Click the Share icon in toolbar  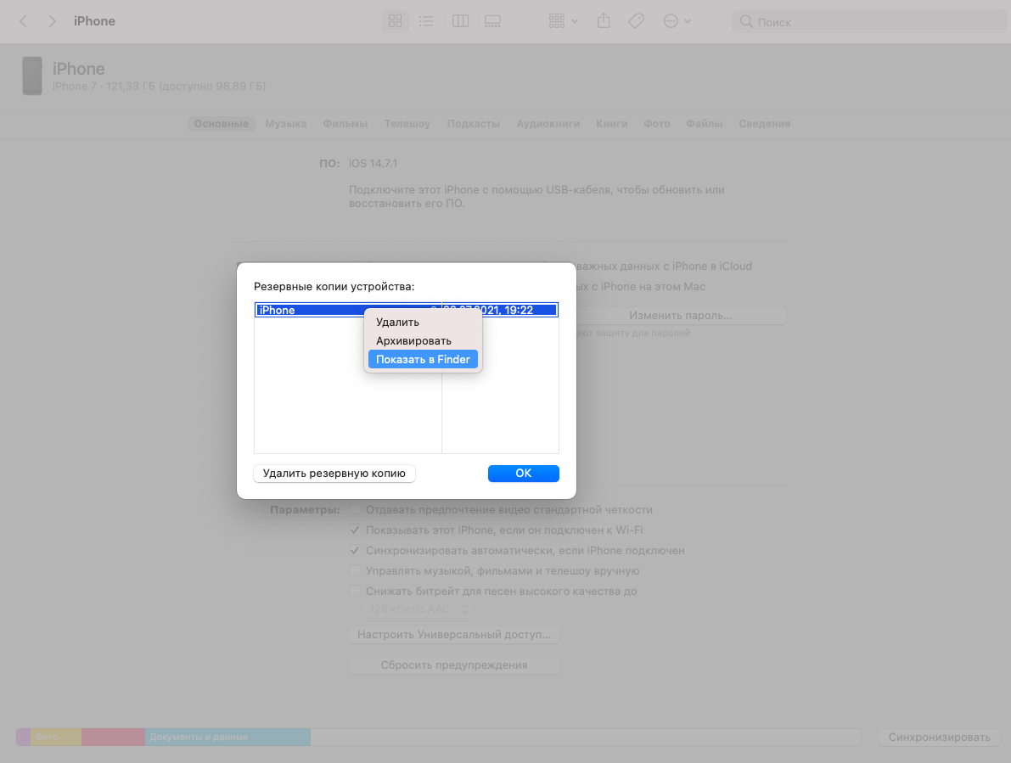coord(604,21)
